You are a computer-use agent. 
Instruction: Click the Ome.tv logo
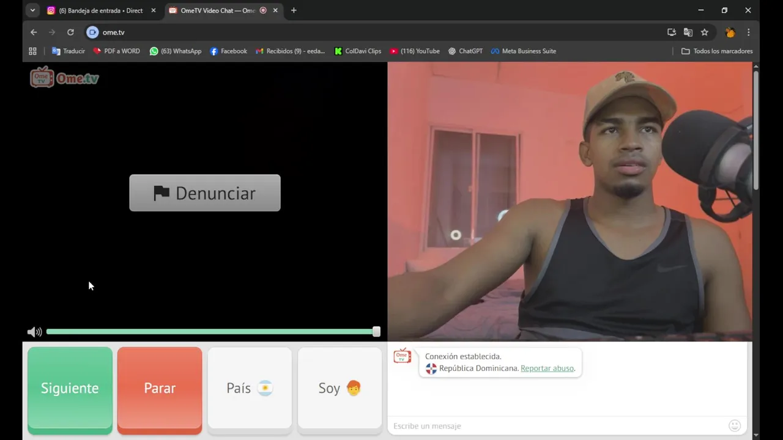coord(64,78)
